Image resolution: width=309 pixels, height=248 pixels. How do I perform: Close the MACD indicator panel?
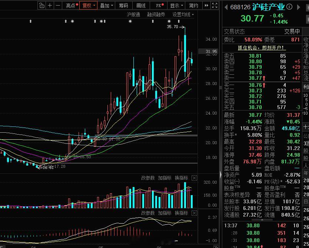[194, 213]
